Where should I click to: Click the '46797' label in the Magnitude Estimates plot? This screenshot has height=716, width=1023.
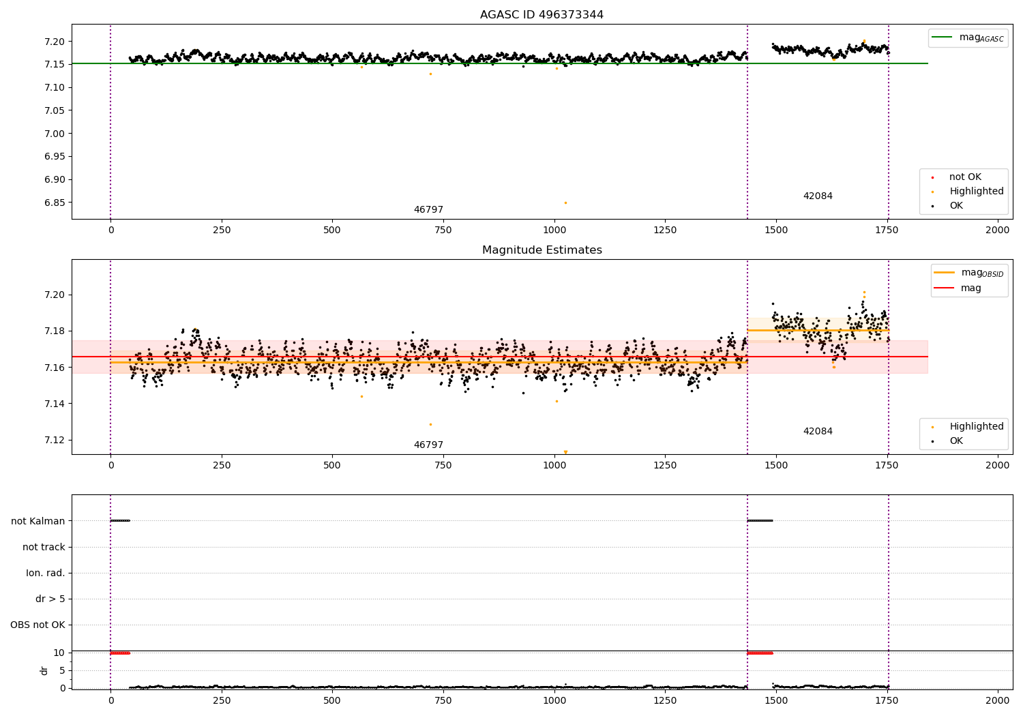[x=428, y=445]
